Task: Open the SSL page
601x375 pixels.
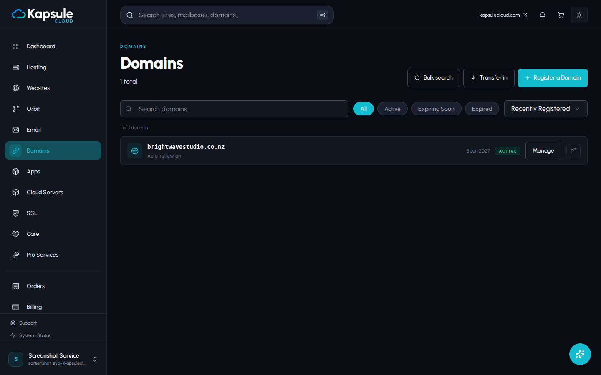Action: (x=53, y=213)
